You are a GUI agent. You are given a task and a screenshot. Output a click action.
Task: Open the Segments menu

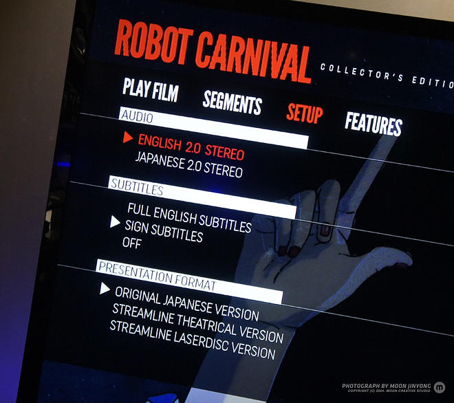click(233, 102)
